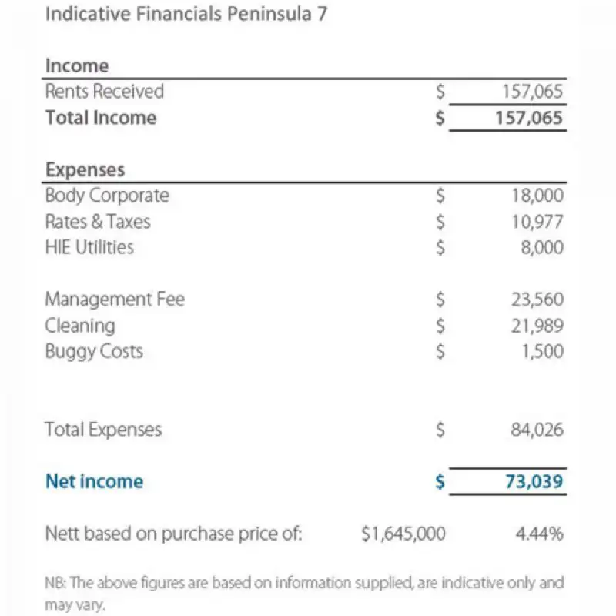Select the Body Corporate label

(107, 196)
